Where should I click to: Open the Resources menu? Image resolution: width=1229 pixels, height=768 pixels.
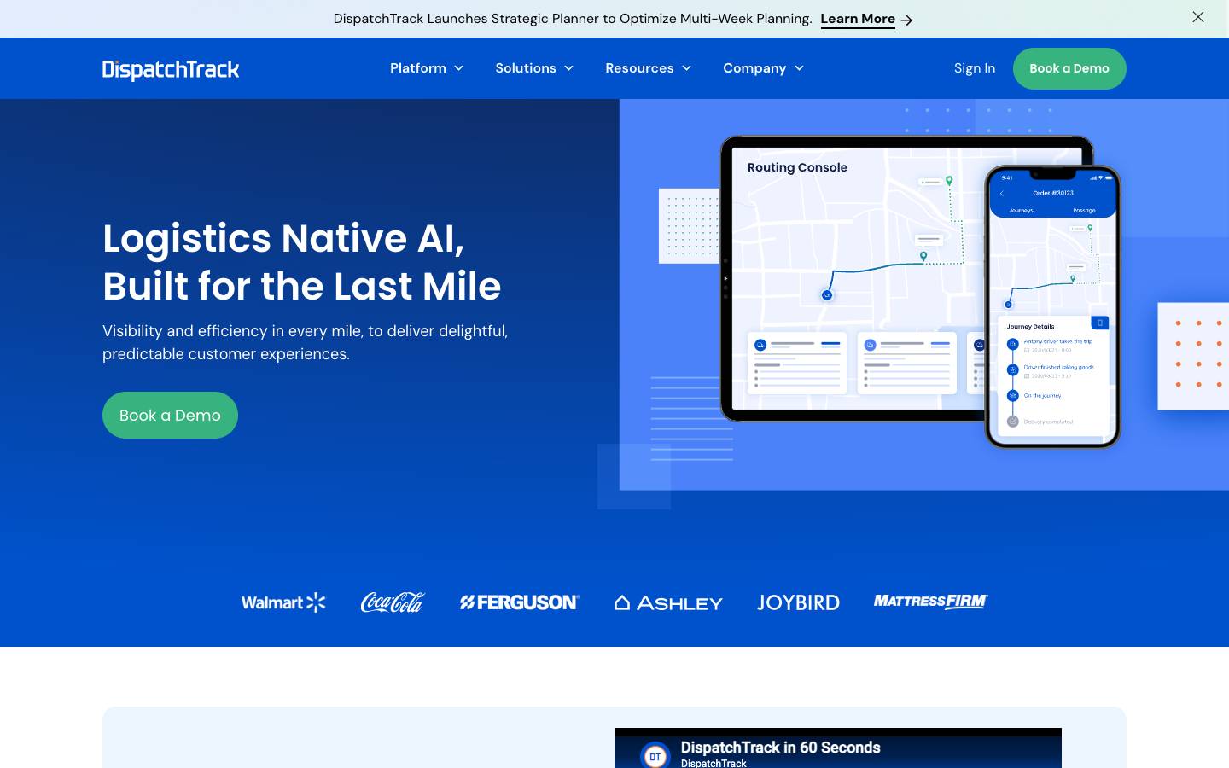coord(639,68)
